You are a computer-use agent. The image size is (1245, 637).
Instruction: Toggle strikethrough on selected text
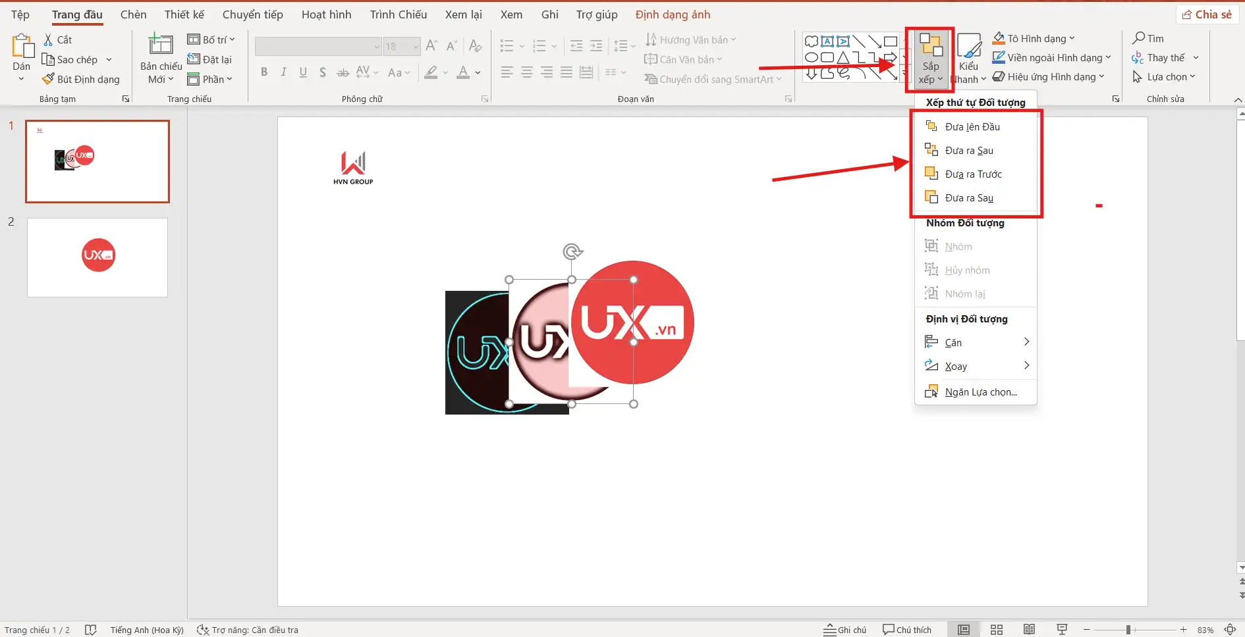(343, 72)
